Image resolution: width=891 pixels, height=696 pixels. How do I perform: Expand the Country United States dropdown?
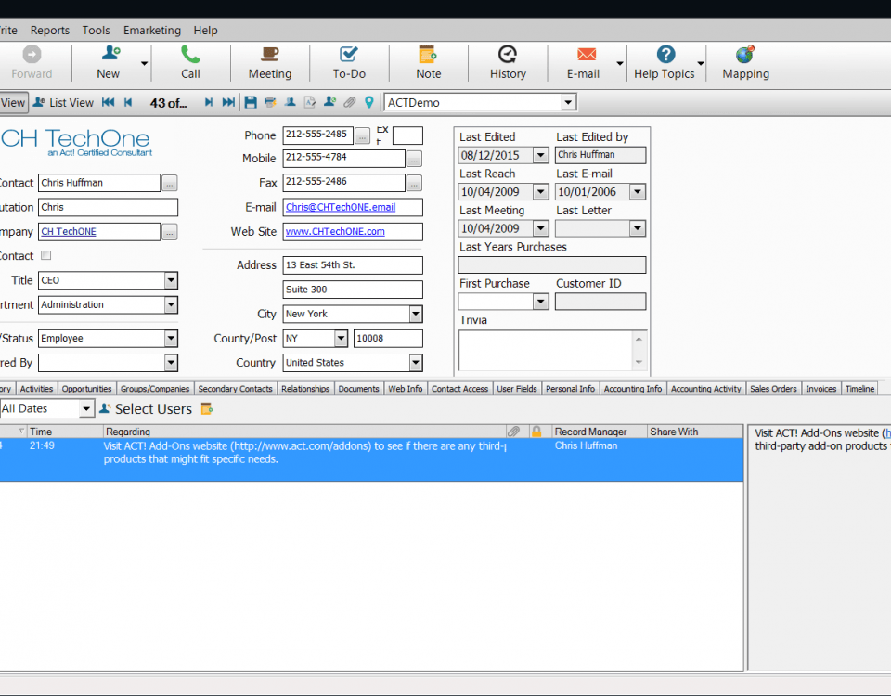click(416, 363)
